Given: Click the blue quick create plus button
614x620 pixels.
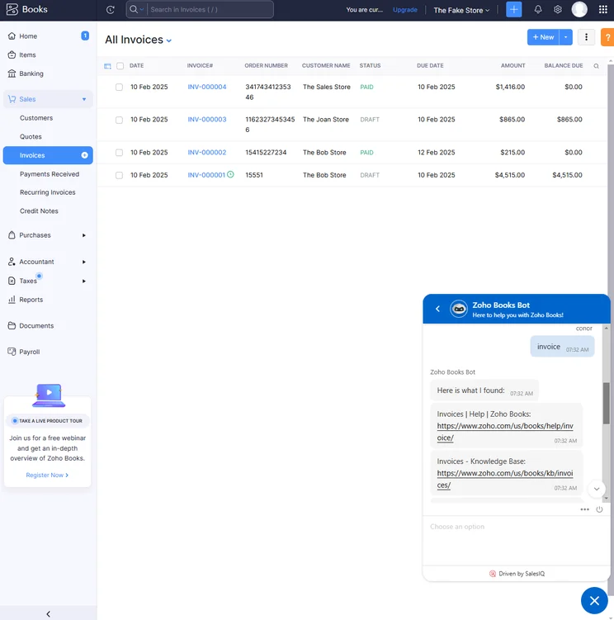Looking at the screenshot, I should pos(514,9).
